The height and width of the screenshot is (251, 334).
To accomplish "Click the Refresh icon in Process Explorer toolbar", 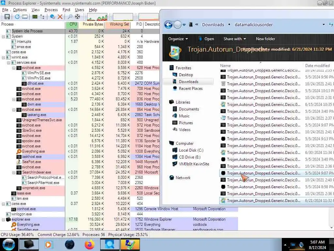I will [17, 17].
